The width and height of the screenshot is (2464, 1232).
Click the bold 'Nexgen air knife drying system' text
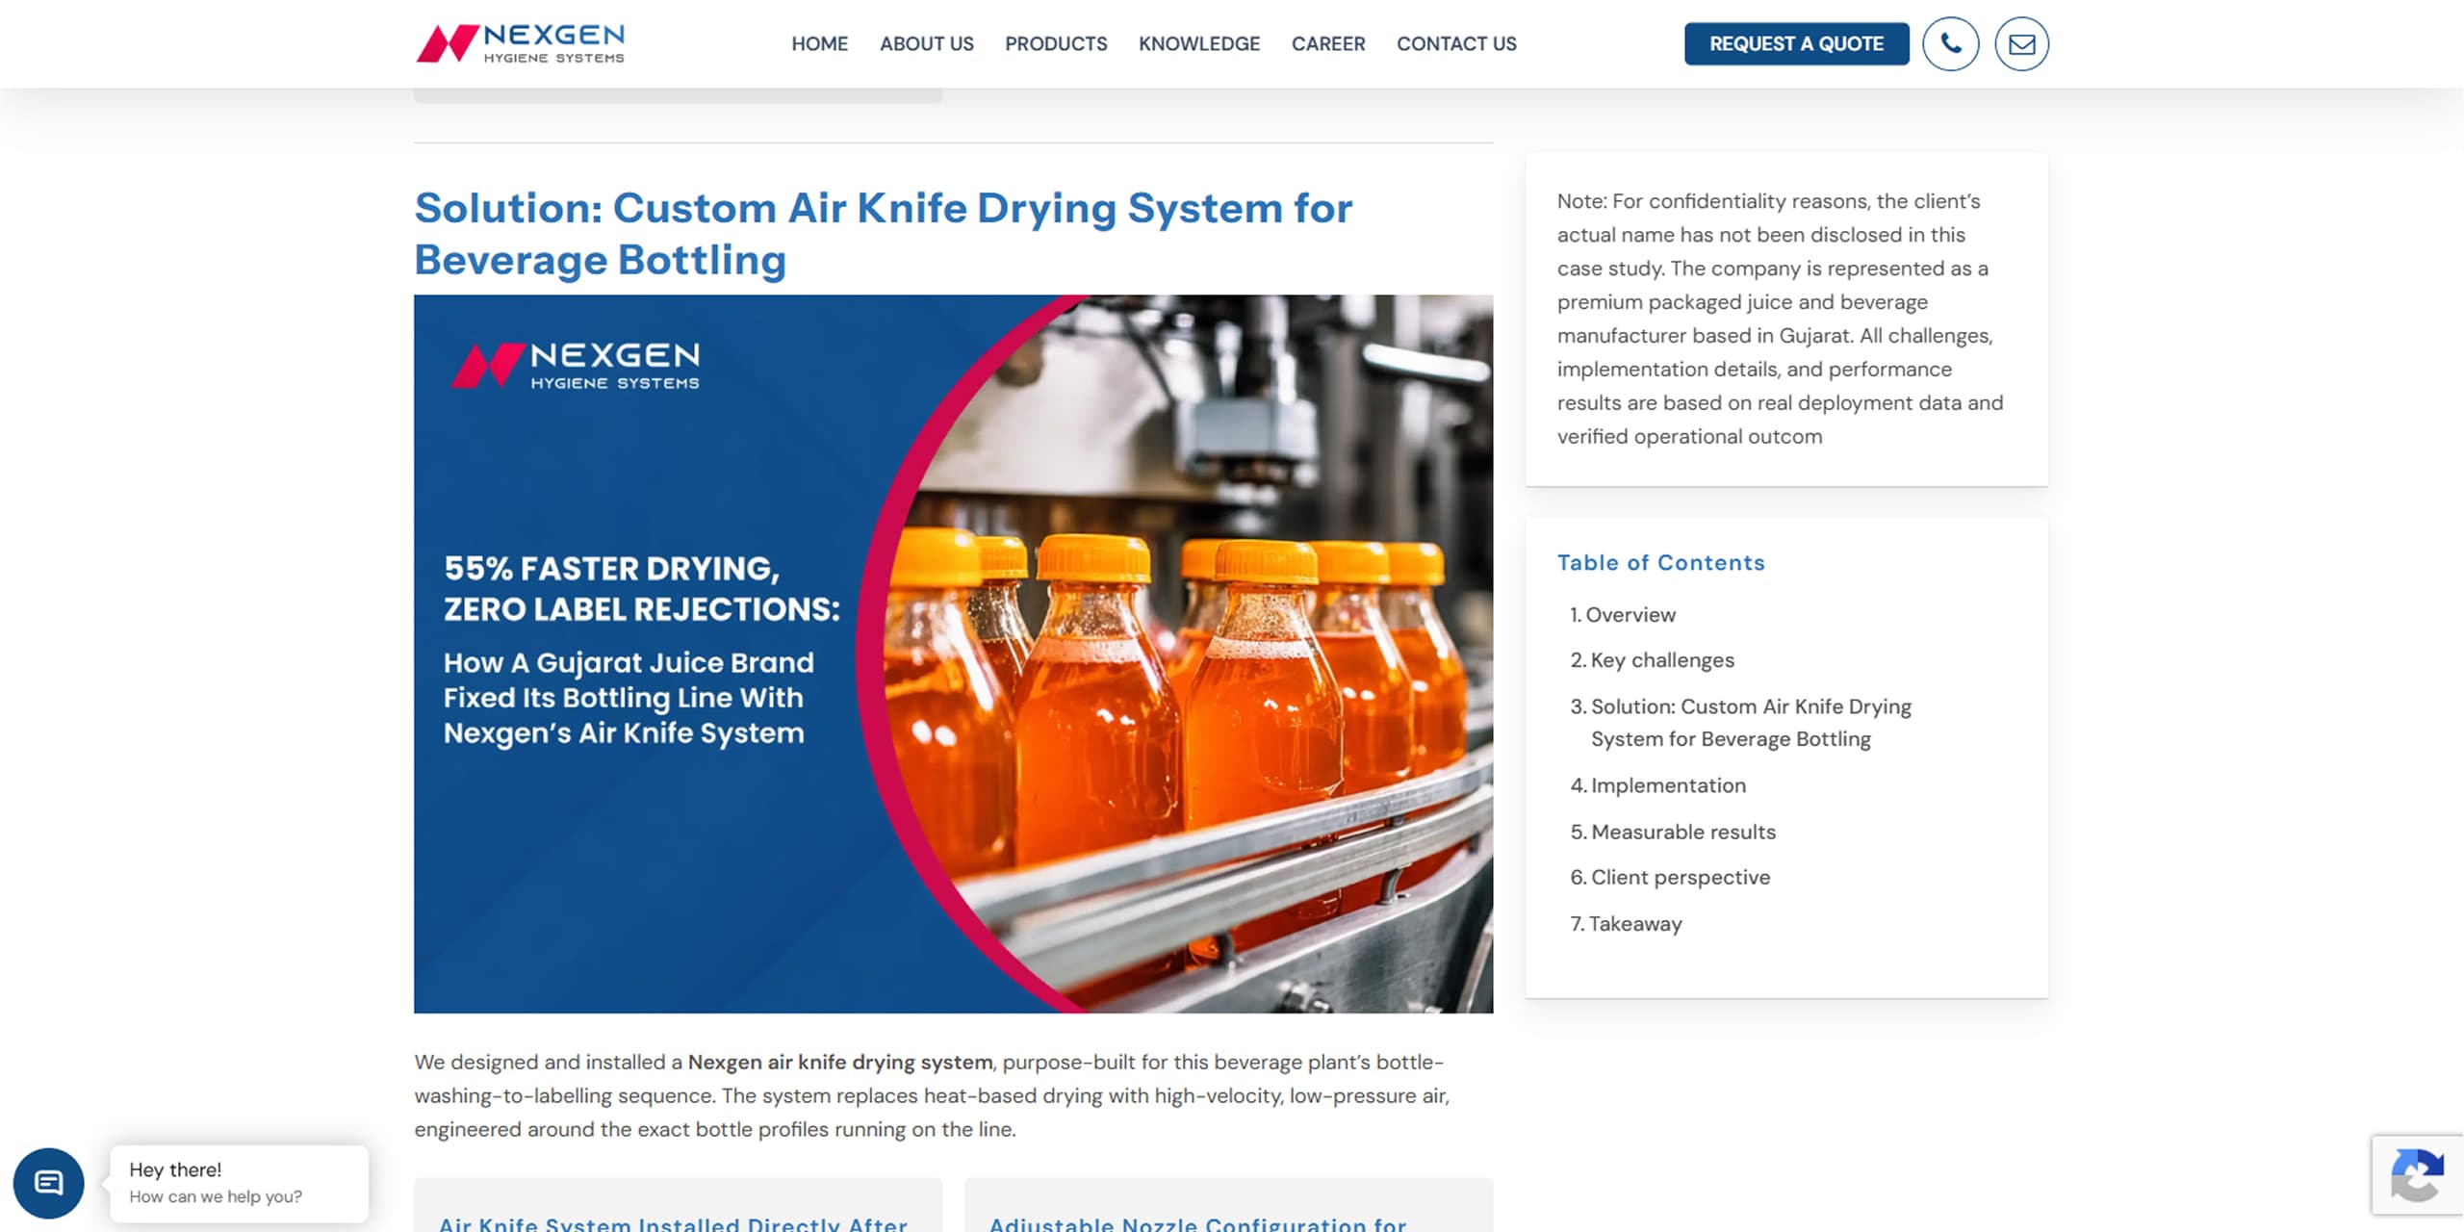tap(839, 1062)
